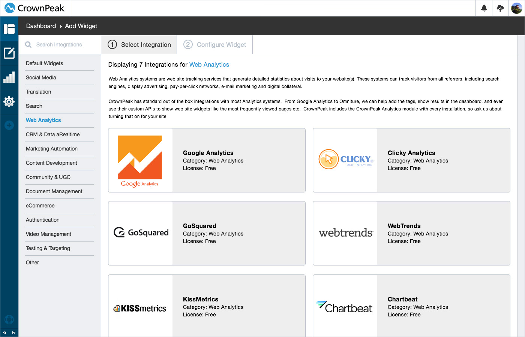
Task: Click the Google Analytics logo thumbnail
Action: coord(140,160)
